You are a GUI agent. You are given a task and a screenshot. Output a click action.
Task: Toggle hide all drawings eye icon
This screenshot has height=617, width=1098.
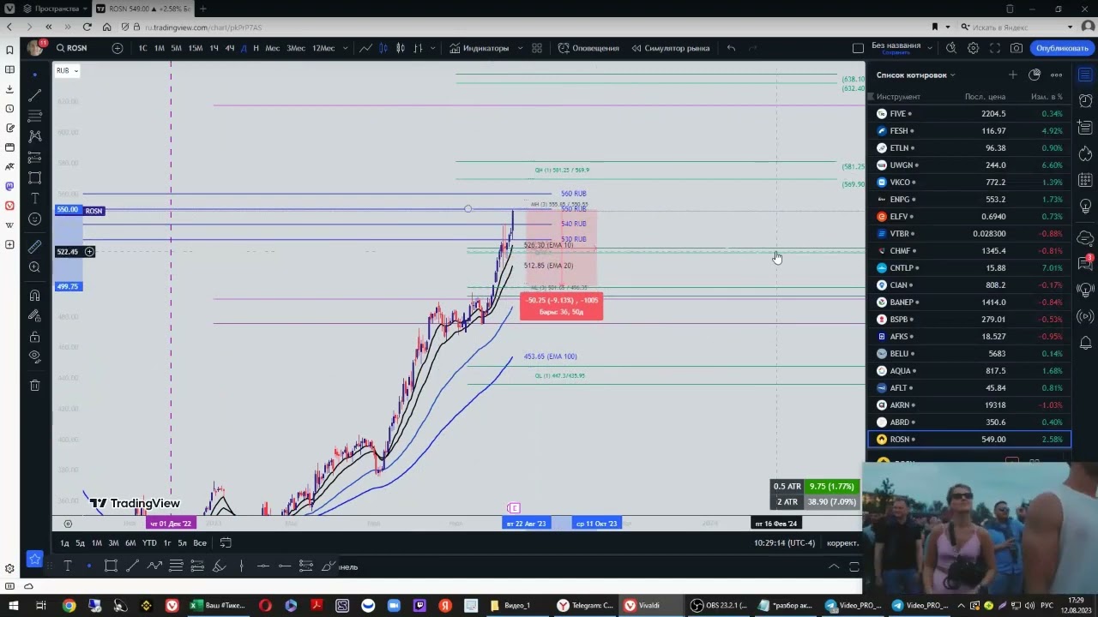click(x=34, y=356)
